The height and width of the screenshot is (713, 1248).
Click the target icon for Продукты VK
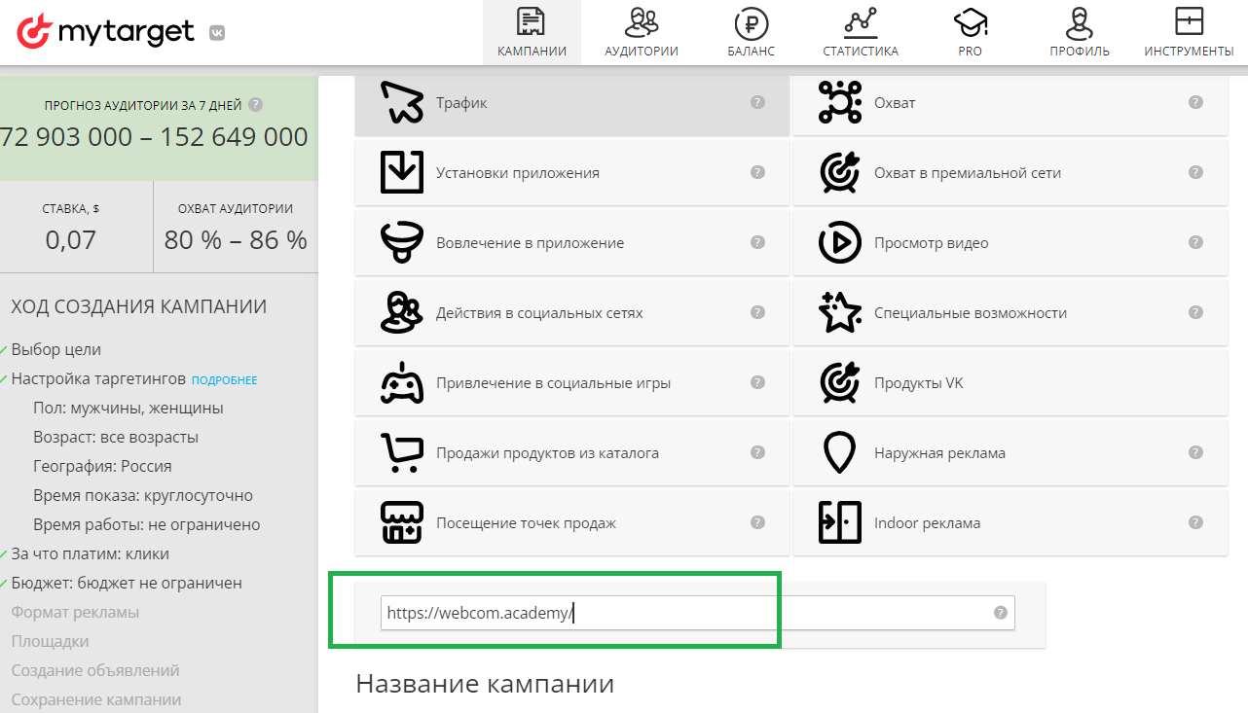pos(840,382)
